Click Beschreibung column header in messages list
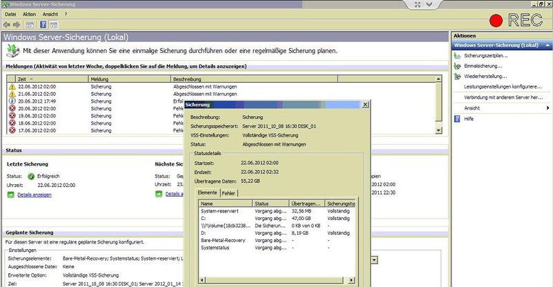This screenshot has width=553, height=287. click(x=254, y=79)
